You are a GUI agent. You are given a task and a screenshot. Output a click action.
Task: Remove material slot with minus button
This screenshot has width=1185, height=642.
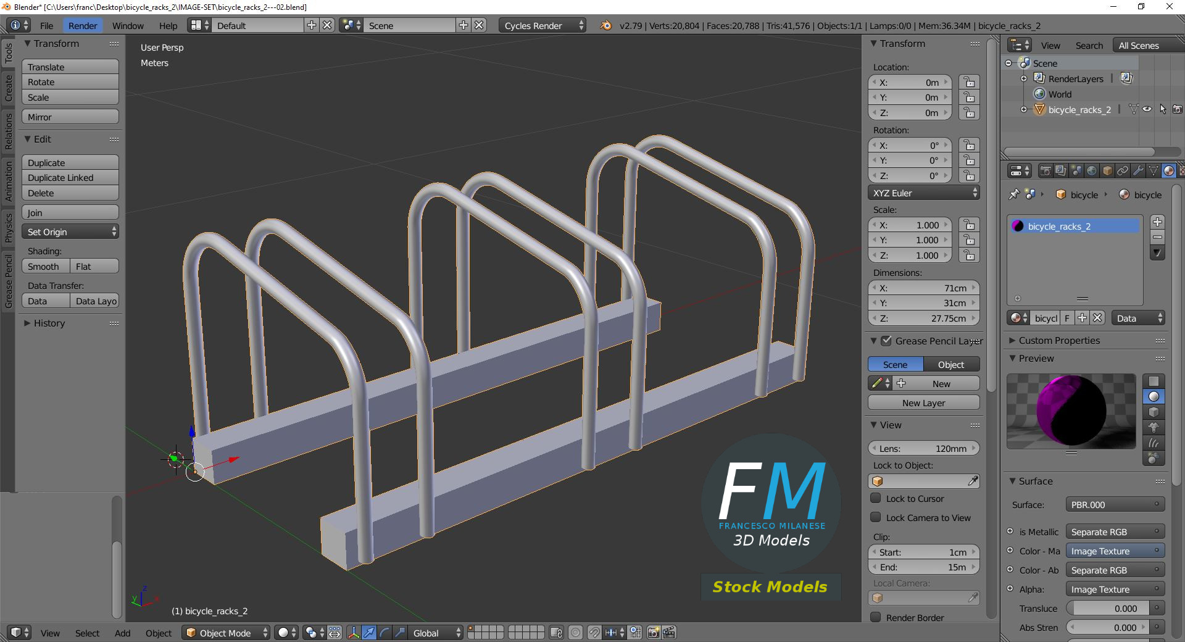point(1157,237)
